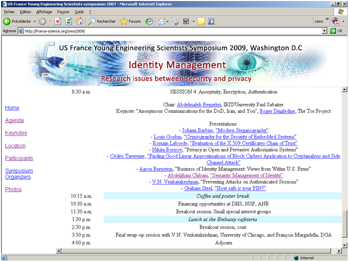Follow the Abdelmalek Benzekri link
This screenshot has width=349, height=262.
tap(199, 105)
